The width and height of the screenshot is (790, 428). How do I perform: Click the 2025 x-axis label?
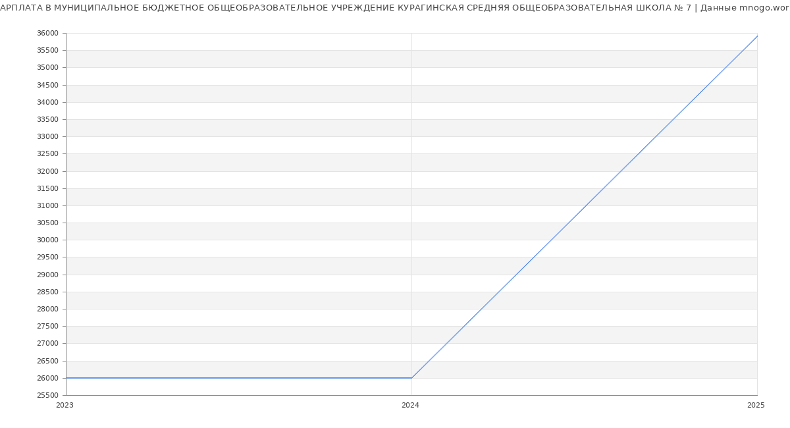tap(756, 406)
